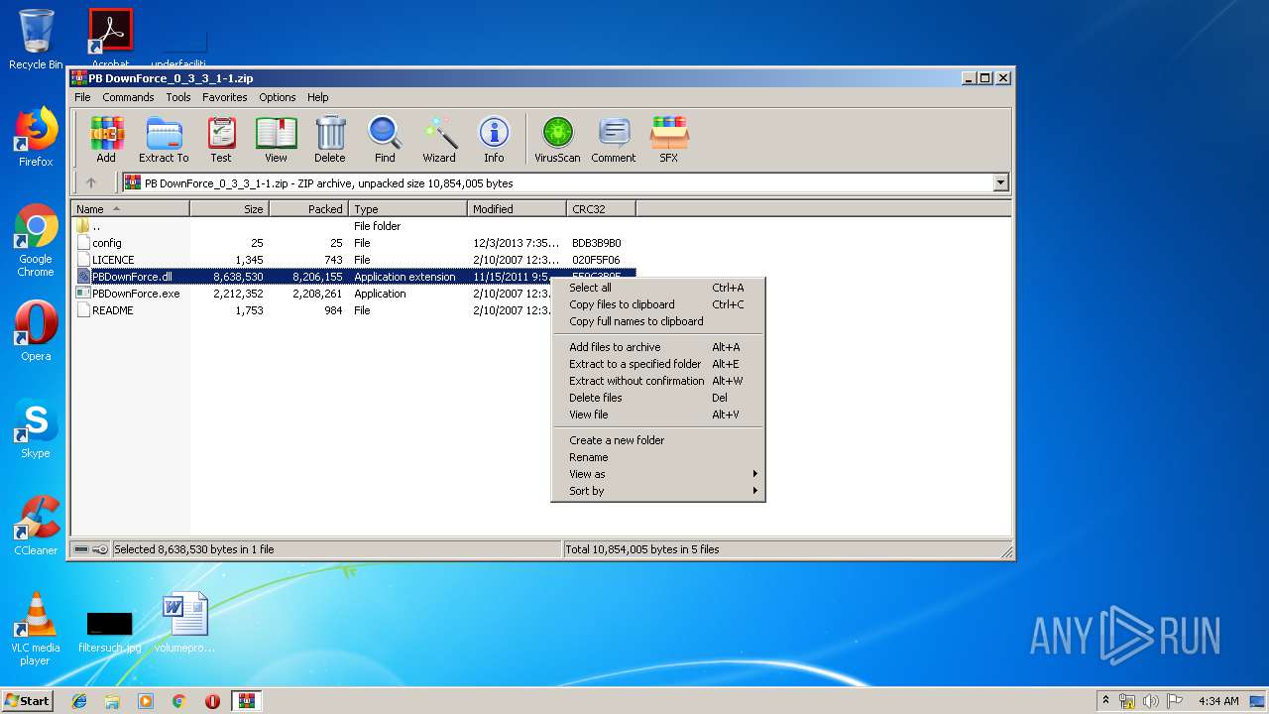The image size is (1269, 714).
Task: Click Internet Explorer in taskbar
Action: pyautogui.click(x=79, y=701)
